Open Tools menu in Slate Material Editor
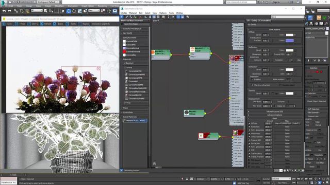The width and height of the screenshot is (330, 185). pos(171,13)
